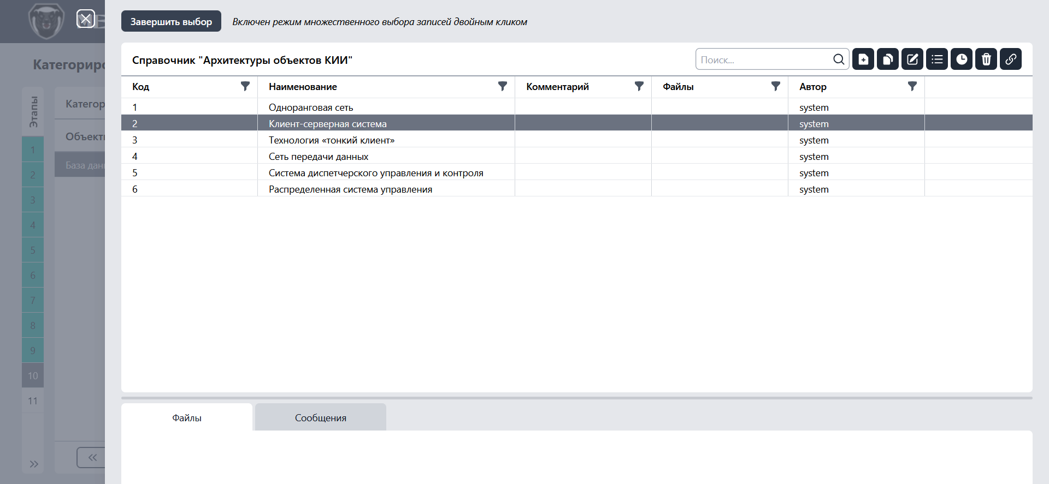Click the magnifier search icon
This screenshot has width=1049, height=484.
(x=839, y=59)
